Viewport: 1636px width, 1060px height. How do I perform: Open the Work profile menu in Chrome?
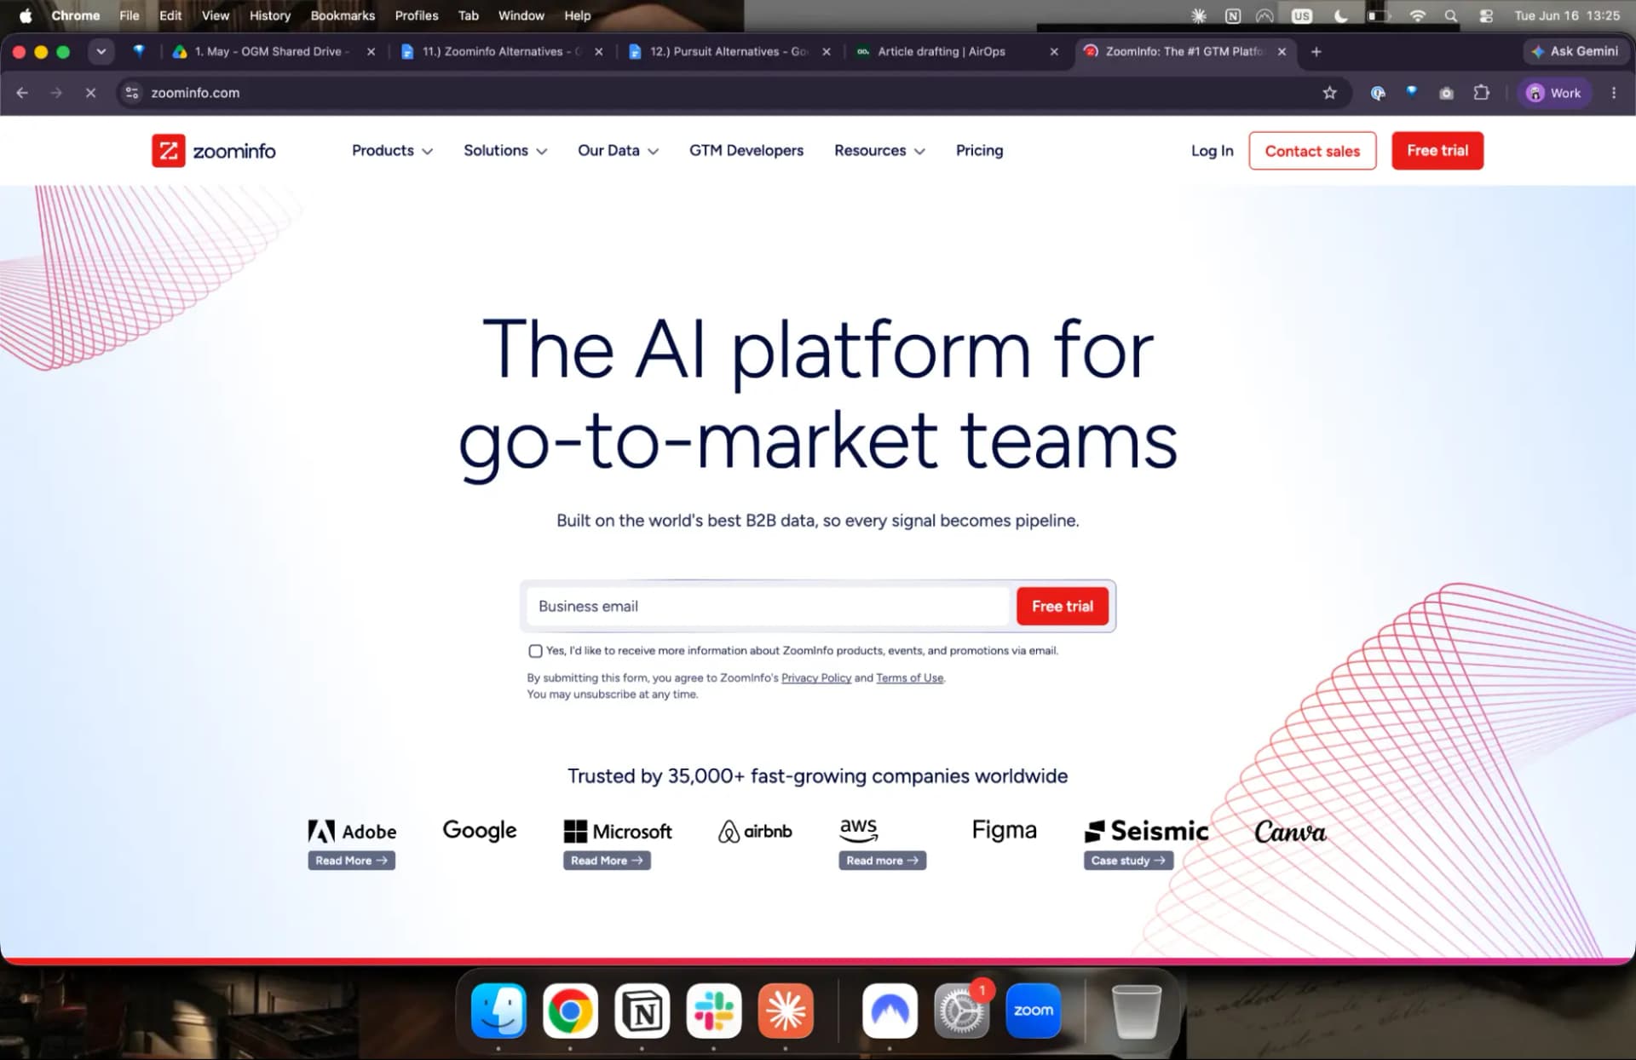tap(1555, 93)
